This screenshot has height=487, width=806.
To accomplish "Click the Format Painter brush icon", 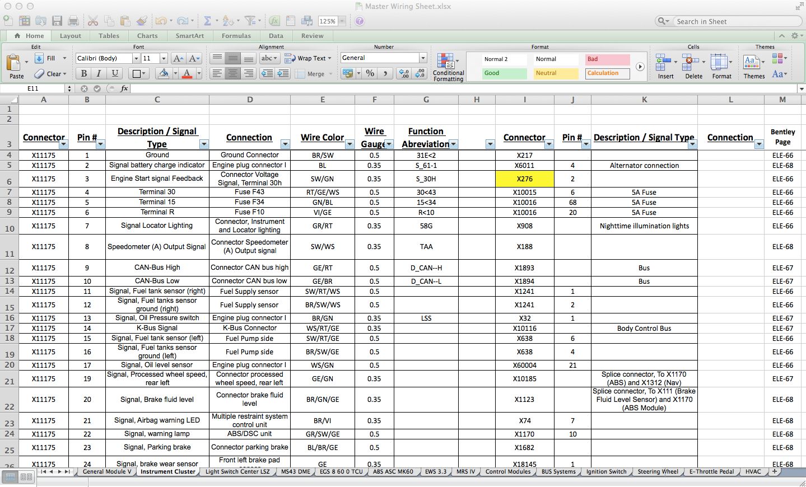I will point(142,21).
